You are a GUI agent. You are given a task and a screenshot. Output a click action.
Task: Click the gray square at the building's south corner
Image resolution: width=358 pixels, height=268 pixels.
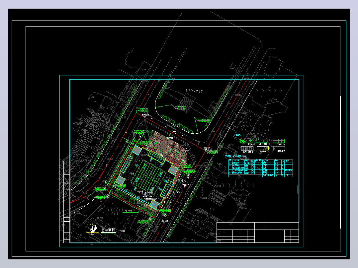(x=154, y=204)
